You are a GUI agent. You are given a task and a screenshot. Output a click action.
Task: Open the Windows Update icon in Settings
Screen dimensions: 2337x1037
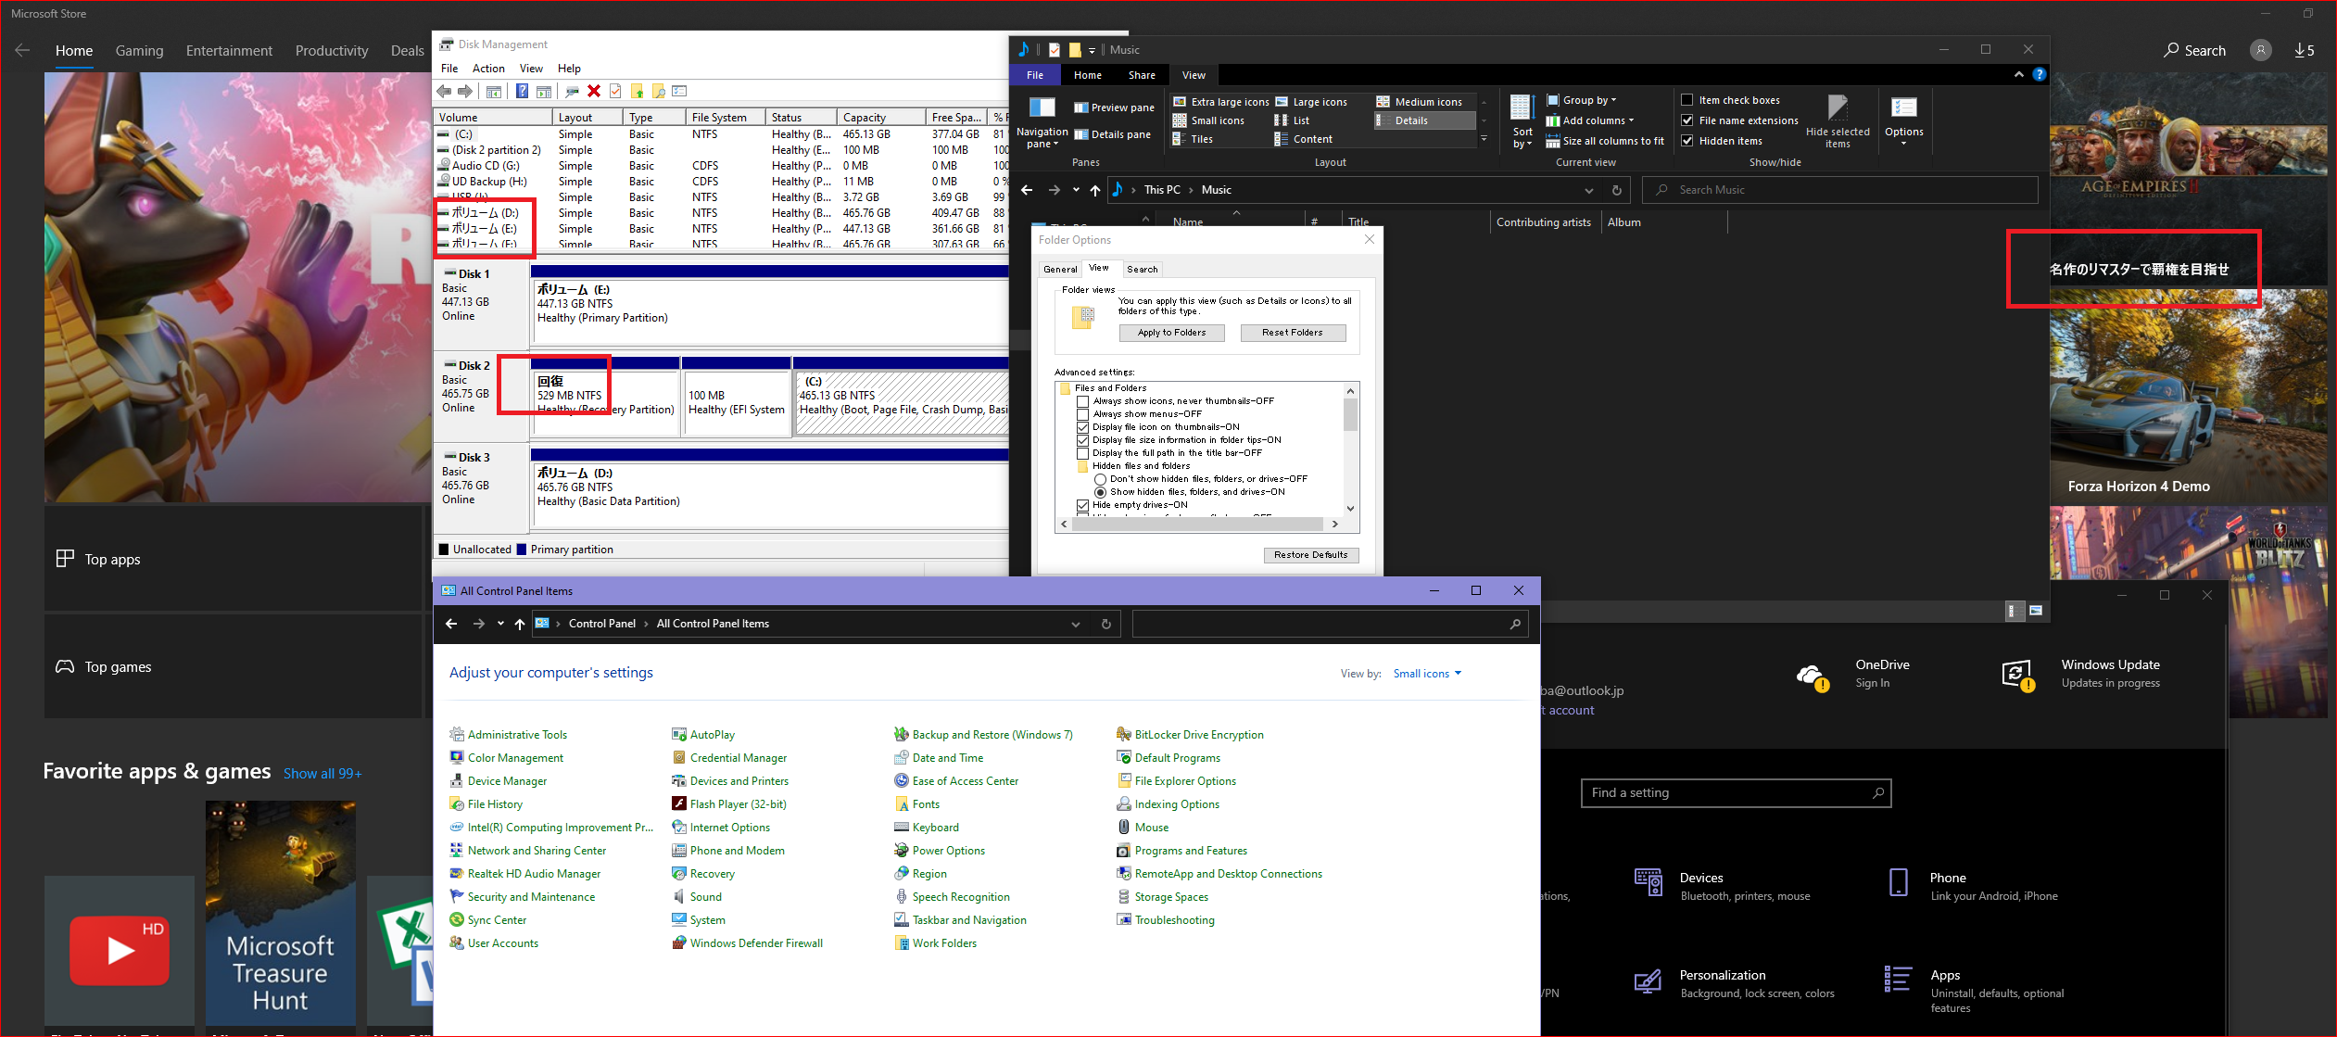[x=2015, y=674]
